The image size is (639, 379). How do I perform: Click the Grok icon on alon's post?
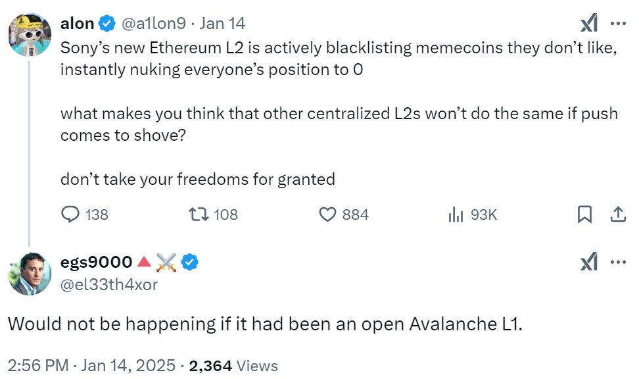(x=589, y=22)
